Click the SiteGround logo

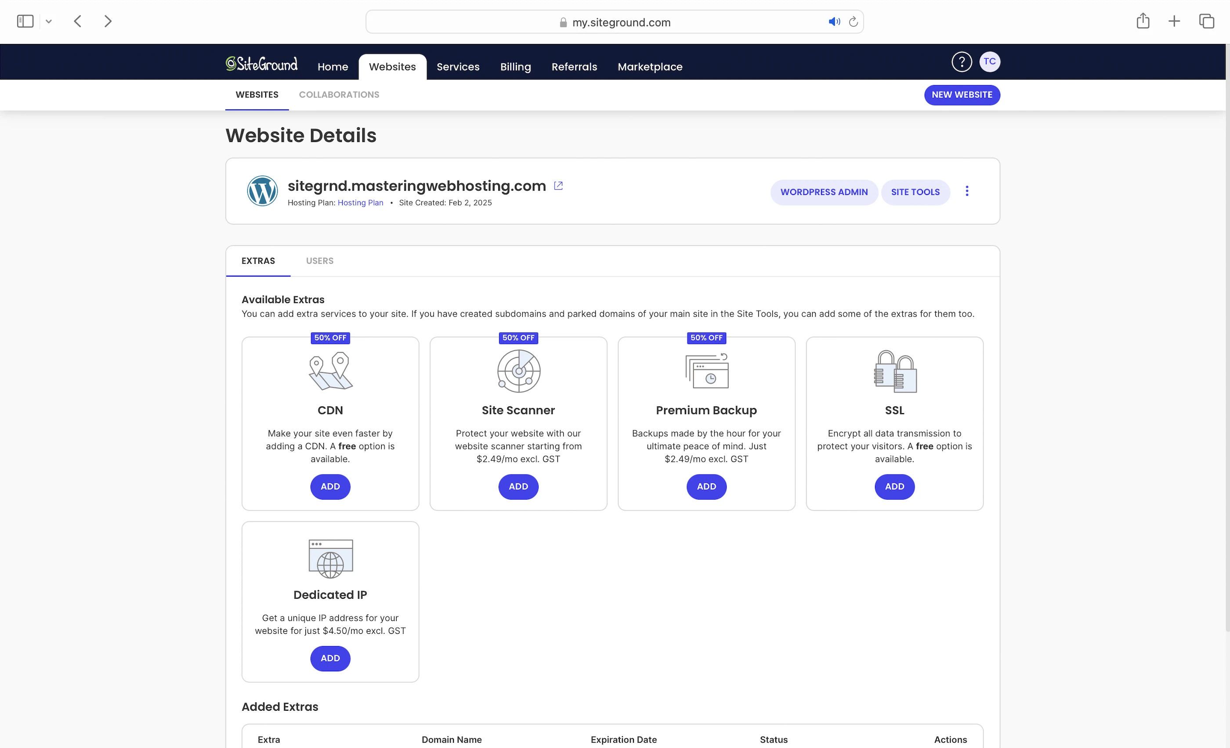coord(261,64)
